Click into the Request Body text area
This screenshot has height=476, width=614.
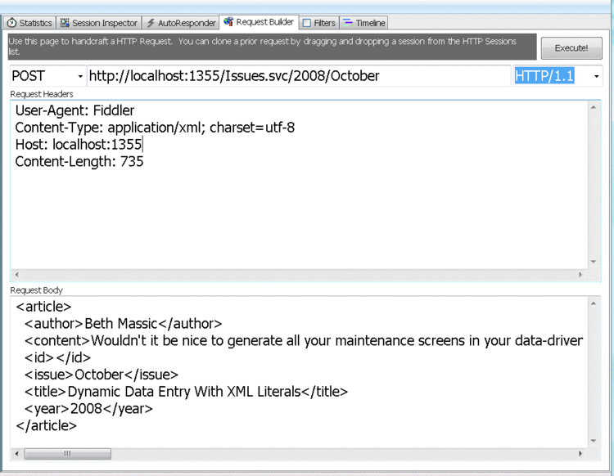coord(299,371)
